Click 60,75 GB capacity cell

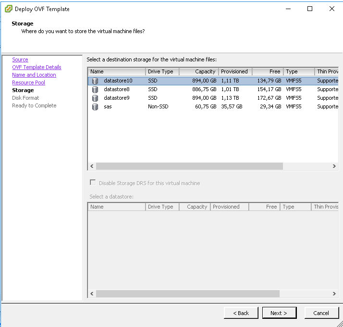(x=206, y=107)
